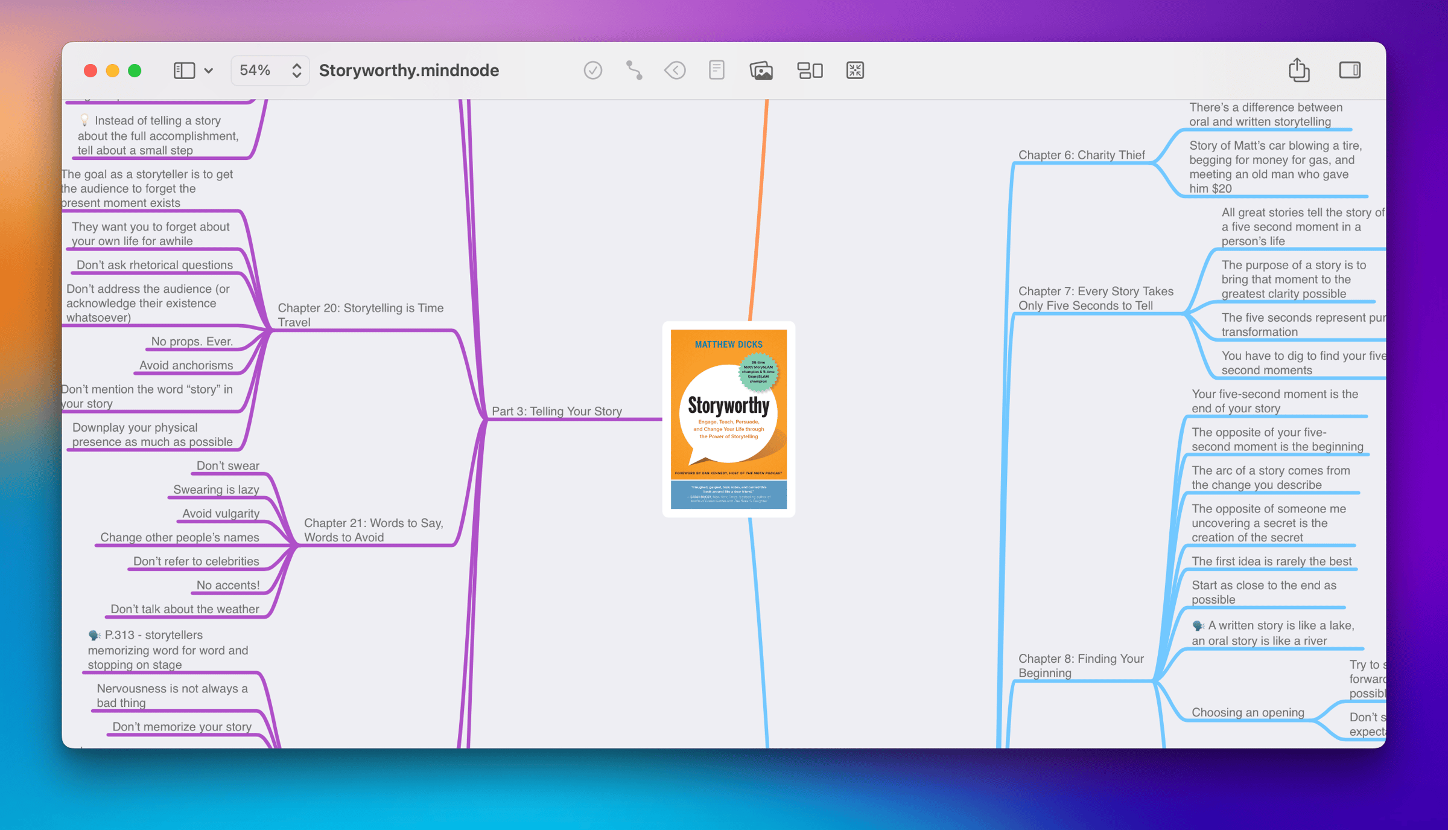Select The opposite of your five-second moment

tap(1277, 439)
